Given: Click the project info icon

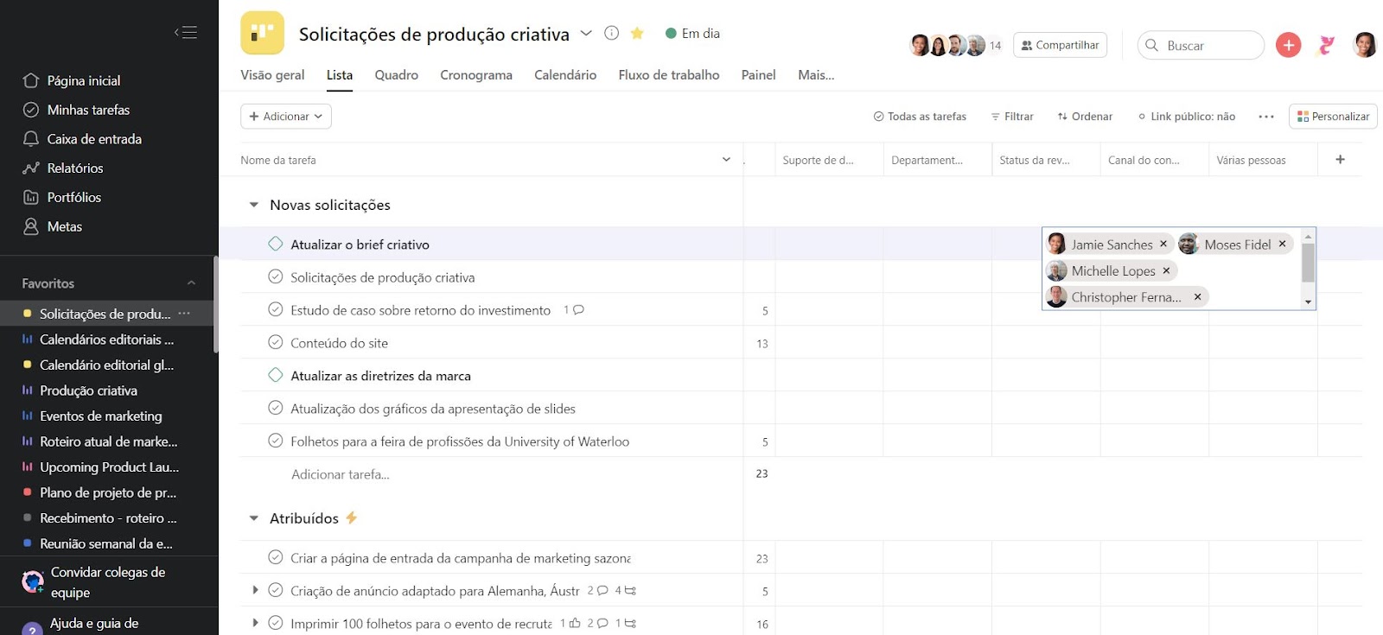Looking at the screenshot, I should [611, 34].
